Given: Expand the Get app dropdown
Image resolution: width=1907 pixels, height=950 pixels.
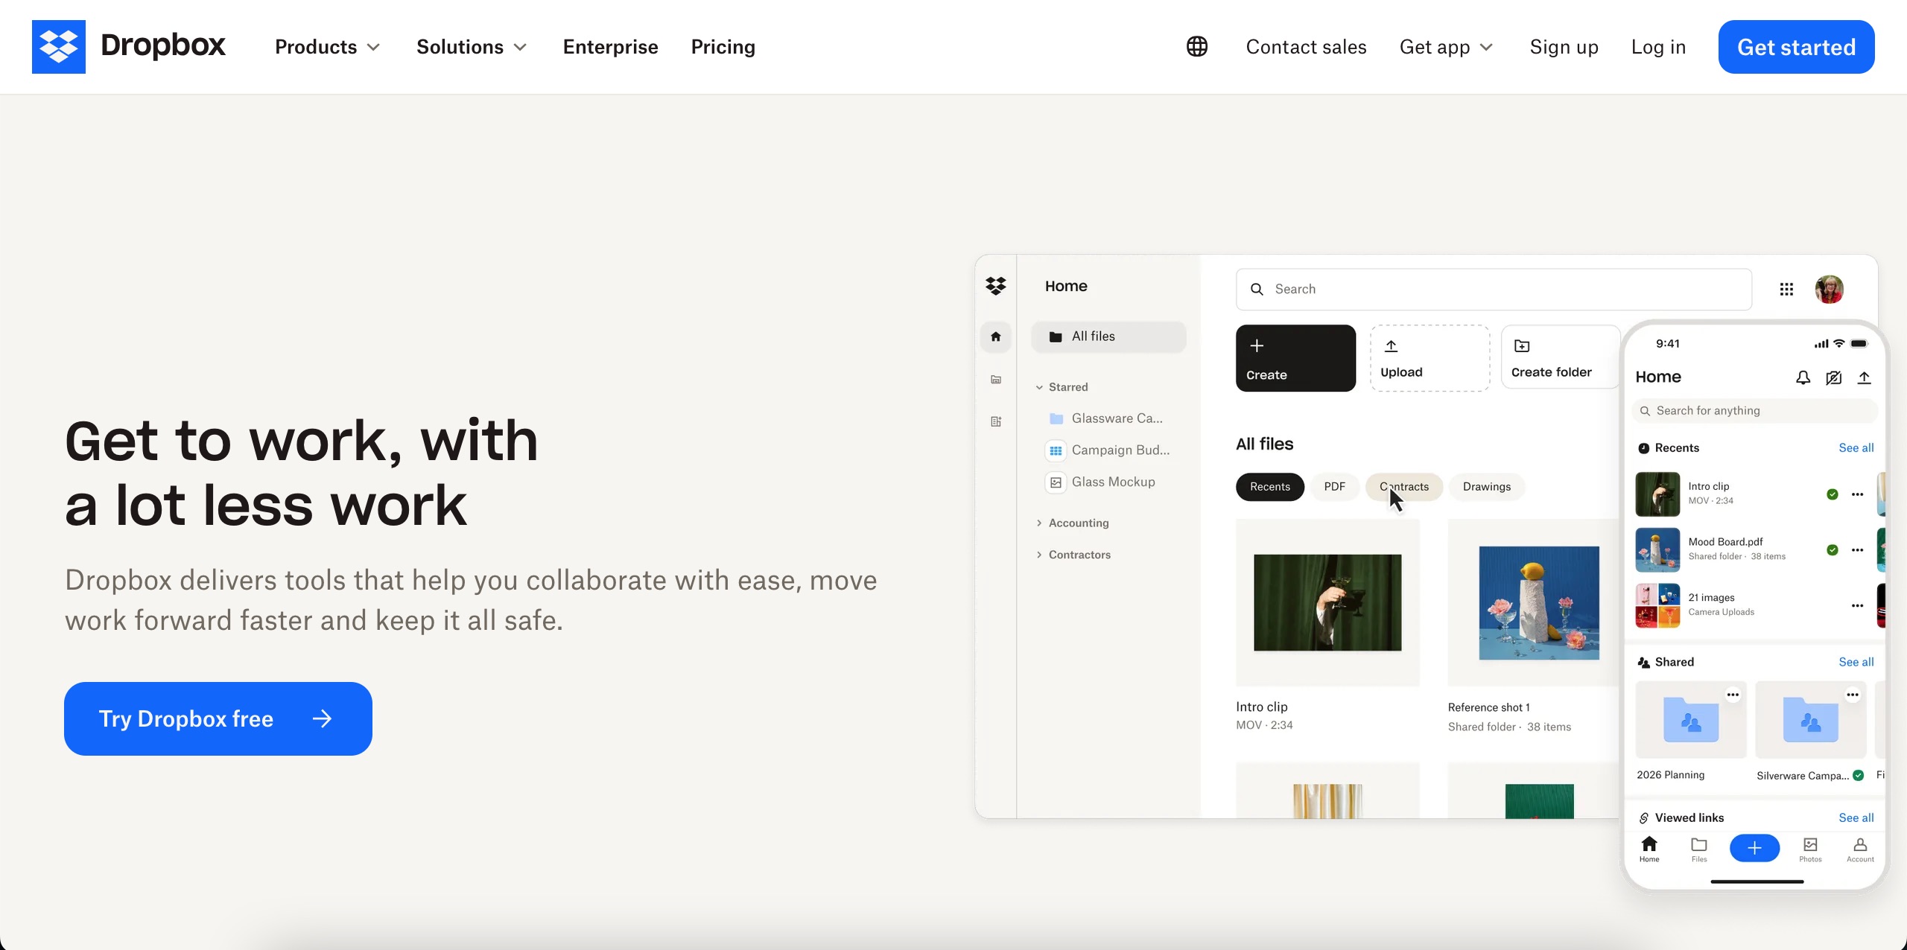Looking at the screenshot, I should tap(1447, 47).
